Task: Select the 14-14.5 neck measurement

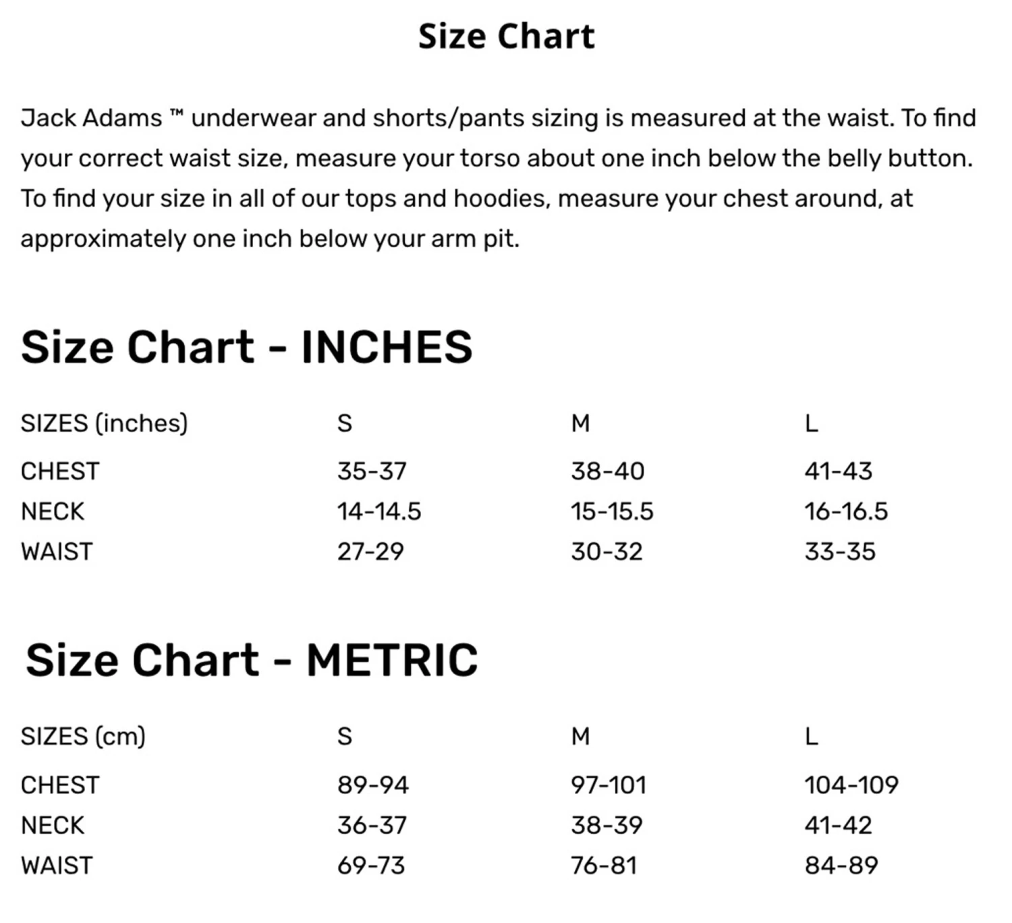Action: click(x=379, y=512)
